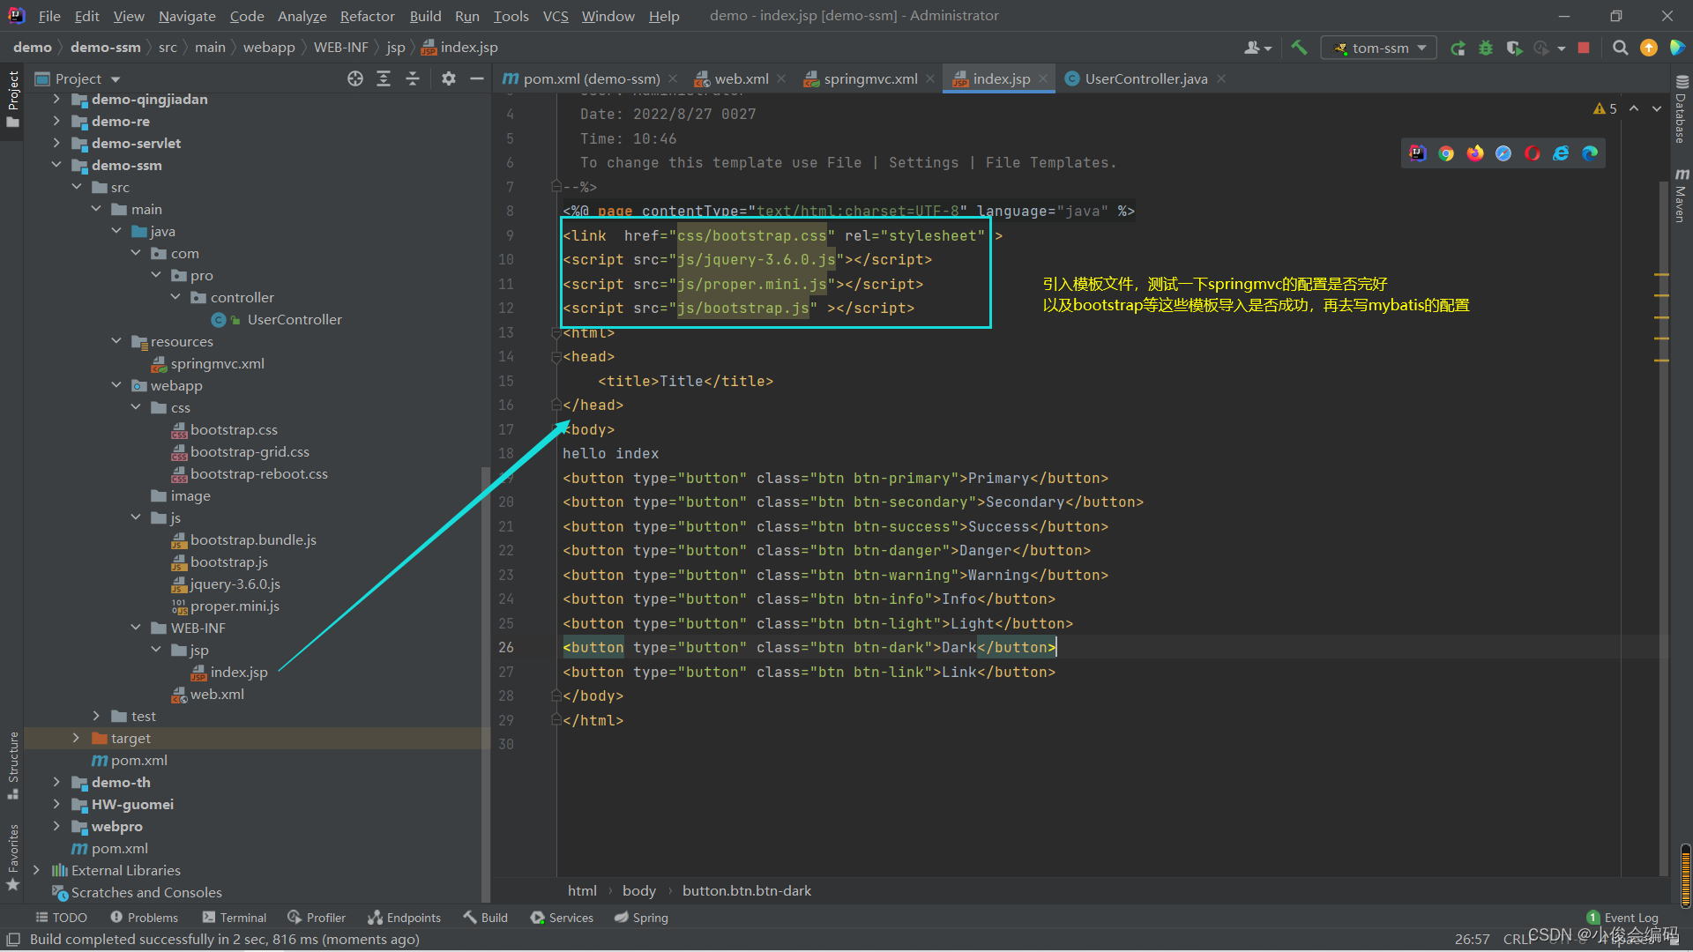Expand the demo-servlet module
This screenshot has width=1693, height=952.
tap(56, 143)
